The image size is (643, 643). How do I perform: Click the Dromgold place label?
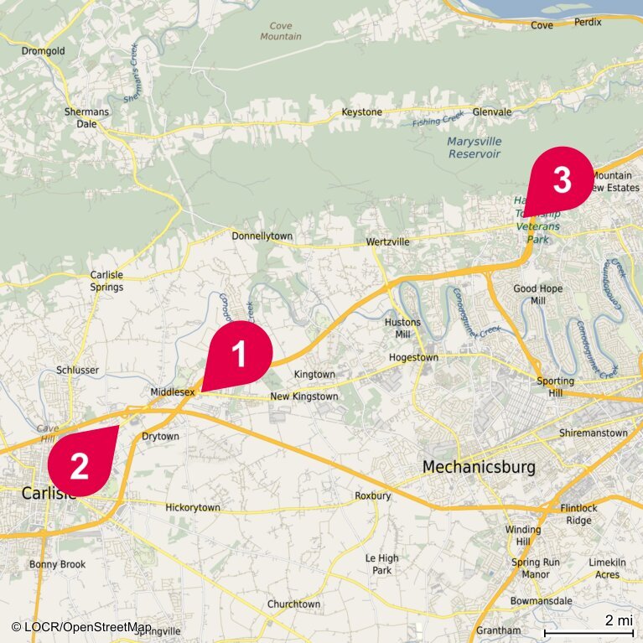(43, 51)
